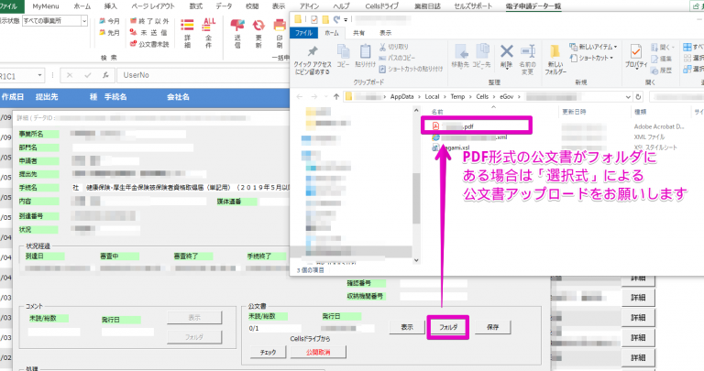The height and width of the screenshot is (371, 704).
Task: Click the 全件 ALL icon in ribbon
Action: pos(209,33)
